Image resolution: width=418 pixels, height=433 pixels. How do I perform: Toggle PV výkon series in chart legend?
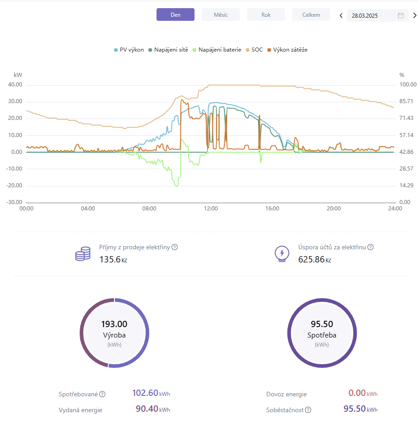coord(129,50)
